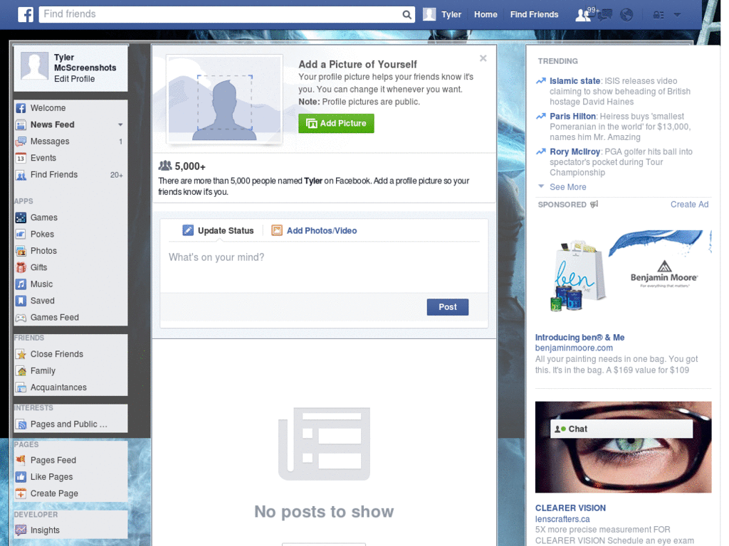Open the Gifts app icon
729x546 pixels.
[21, 267]
